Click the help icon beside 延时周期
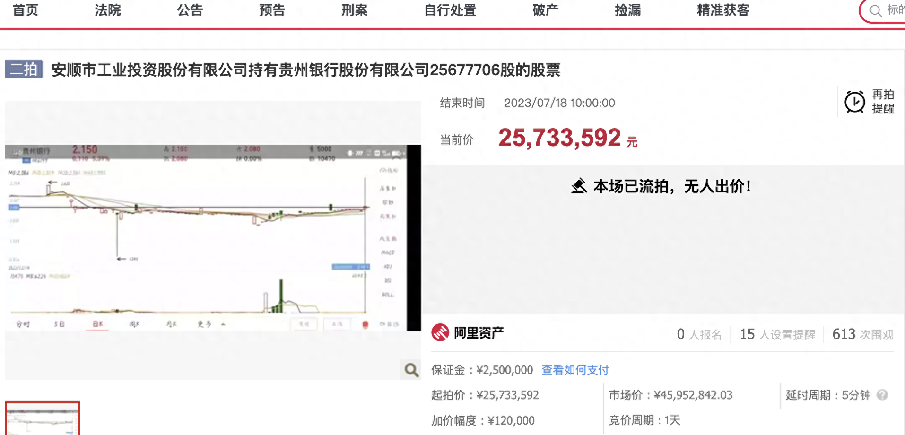 pos(882,395)
